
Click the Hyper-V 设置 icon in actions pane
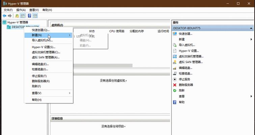coord(175,51)
